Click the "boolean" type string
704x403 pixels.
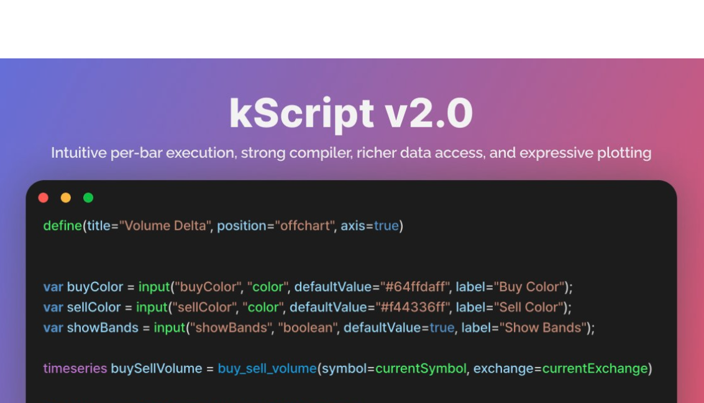(307, 328)
